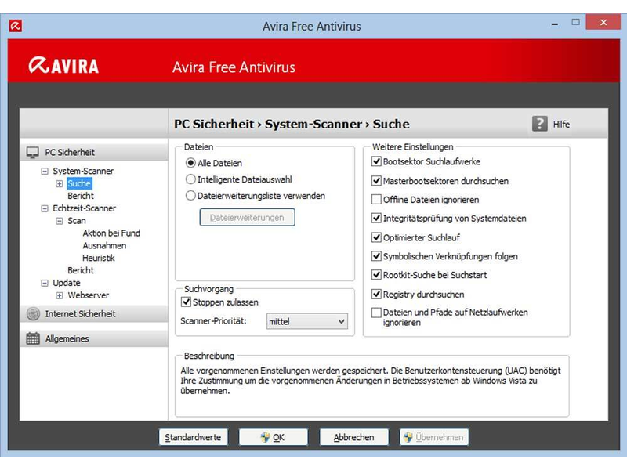Toggle Integritätsprüfung von Systemdateien

pos(376,219)
